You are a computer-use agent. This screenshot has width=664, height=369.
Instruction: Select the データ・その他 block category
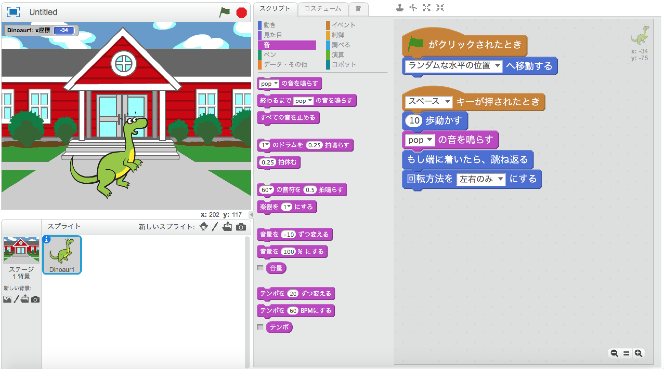pyautogui.click(x=287, y=65)
